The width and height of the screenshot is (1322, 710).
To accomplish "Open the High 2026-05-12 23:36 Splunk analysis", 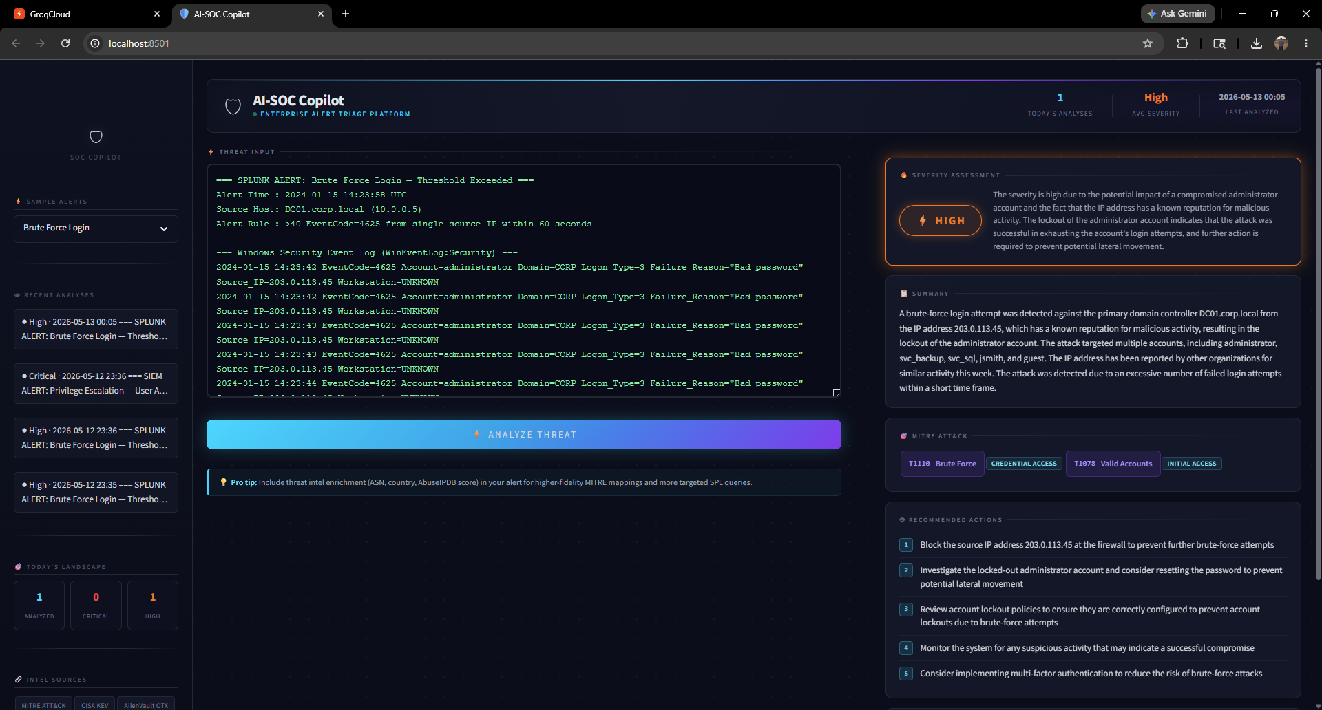I will click(x=96, y=438).
